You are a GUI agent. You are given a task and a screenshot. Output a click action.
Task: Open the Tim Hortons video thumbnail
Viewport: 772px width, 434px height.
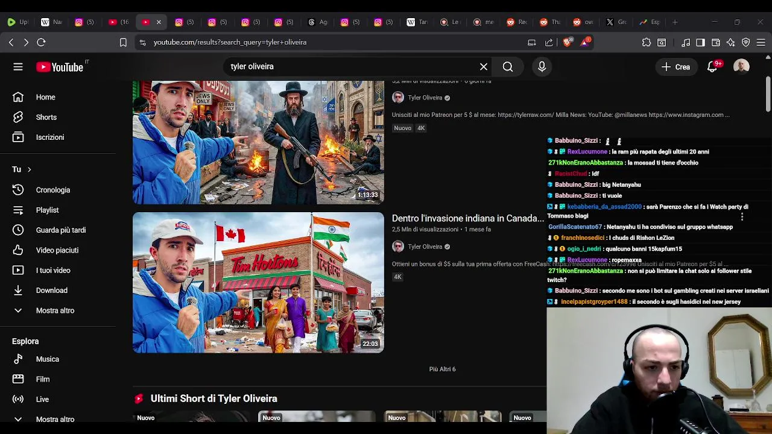pos(258,282)
